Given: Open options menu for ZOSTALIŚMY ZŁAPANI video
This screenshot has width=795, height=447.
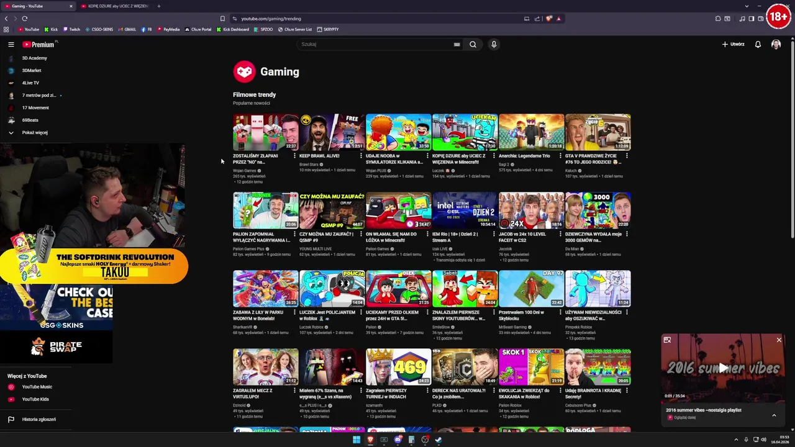Looking at the screenshot, I should (294, 156).
